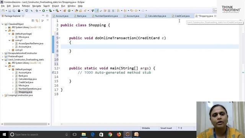Collapse the com.p1 package node
The image size is (245, 138).
[10, 40]
